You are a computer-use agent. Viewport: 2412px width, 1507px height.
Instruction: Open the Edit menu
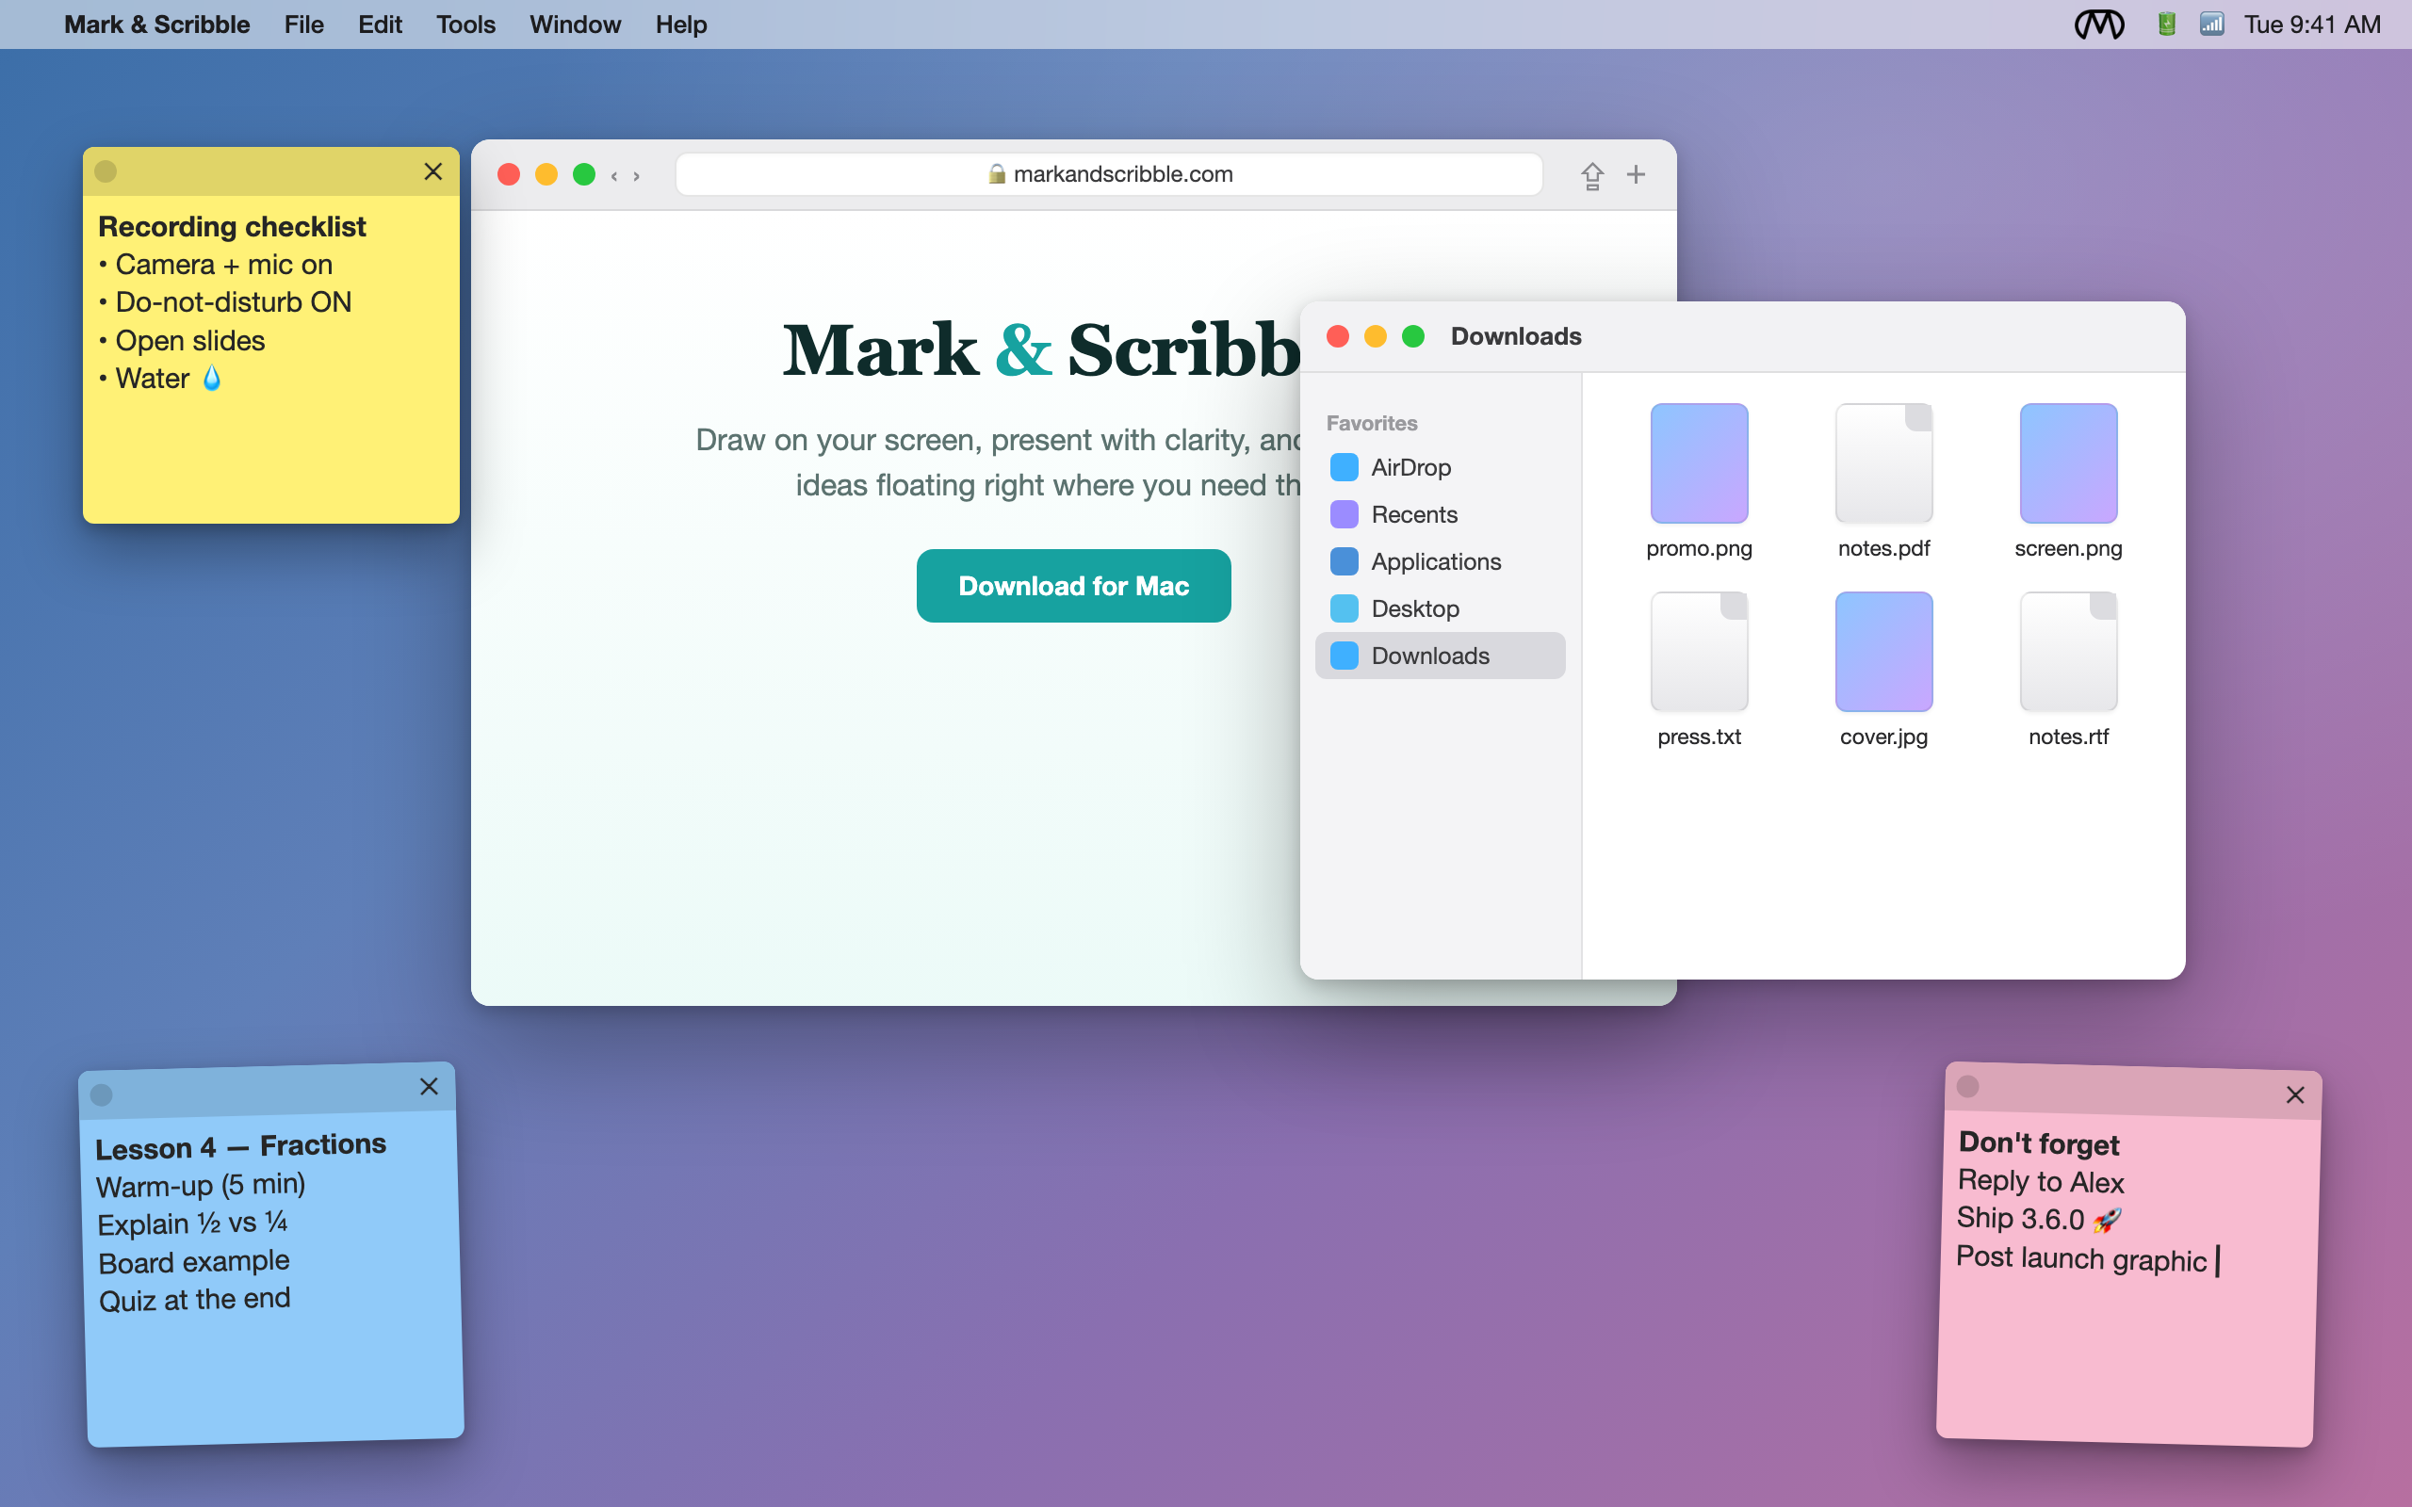pos(380,24)
